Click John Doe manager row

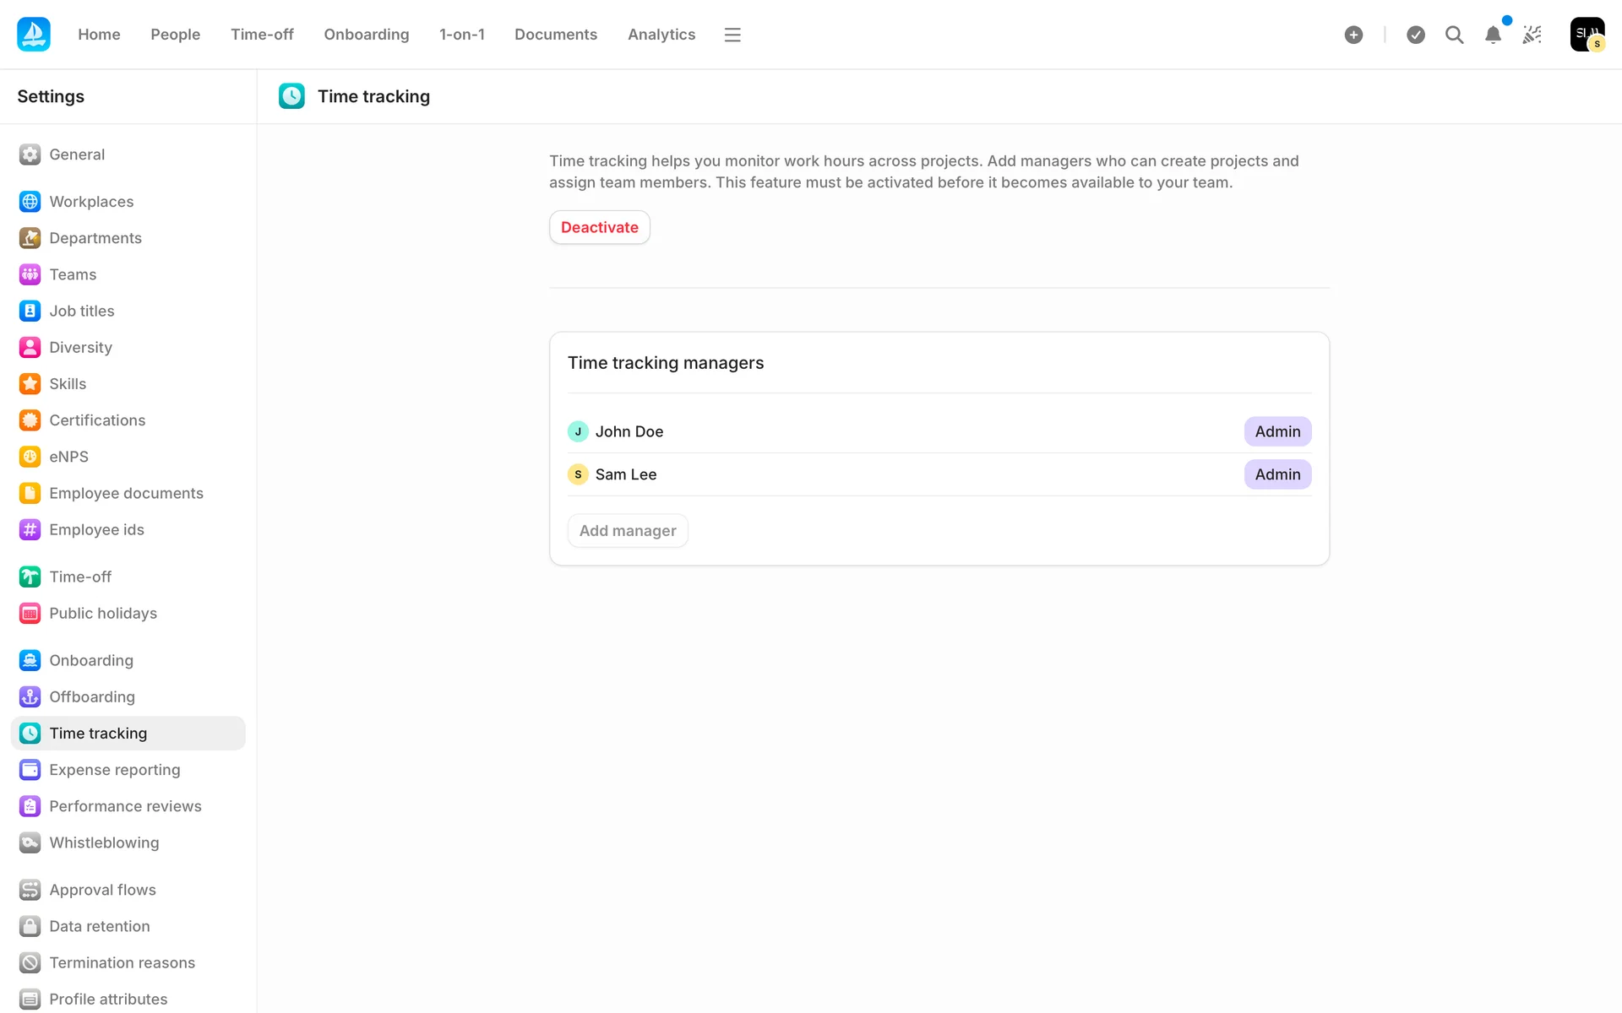(x=629, y=431)
